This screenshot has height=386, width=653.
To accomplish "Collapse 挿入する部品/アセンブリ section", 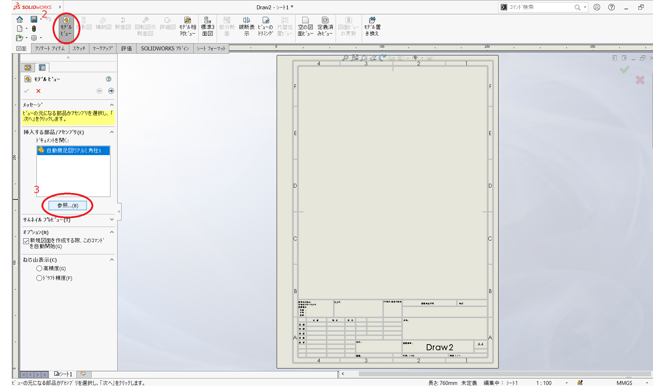I will (112, 132).
